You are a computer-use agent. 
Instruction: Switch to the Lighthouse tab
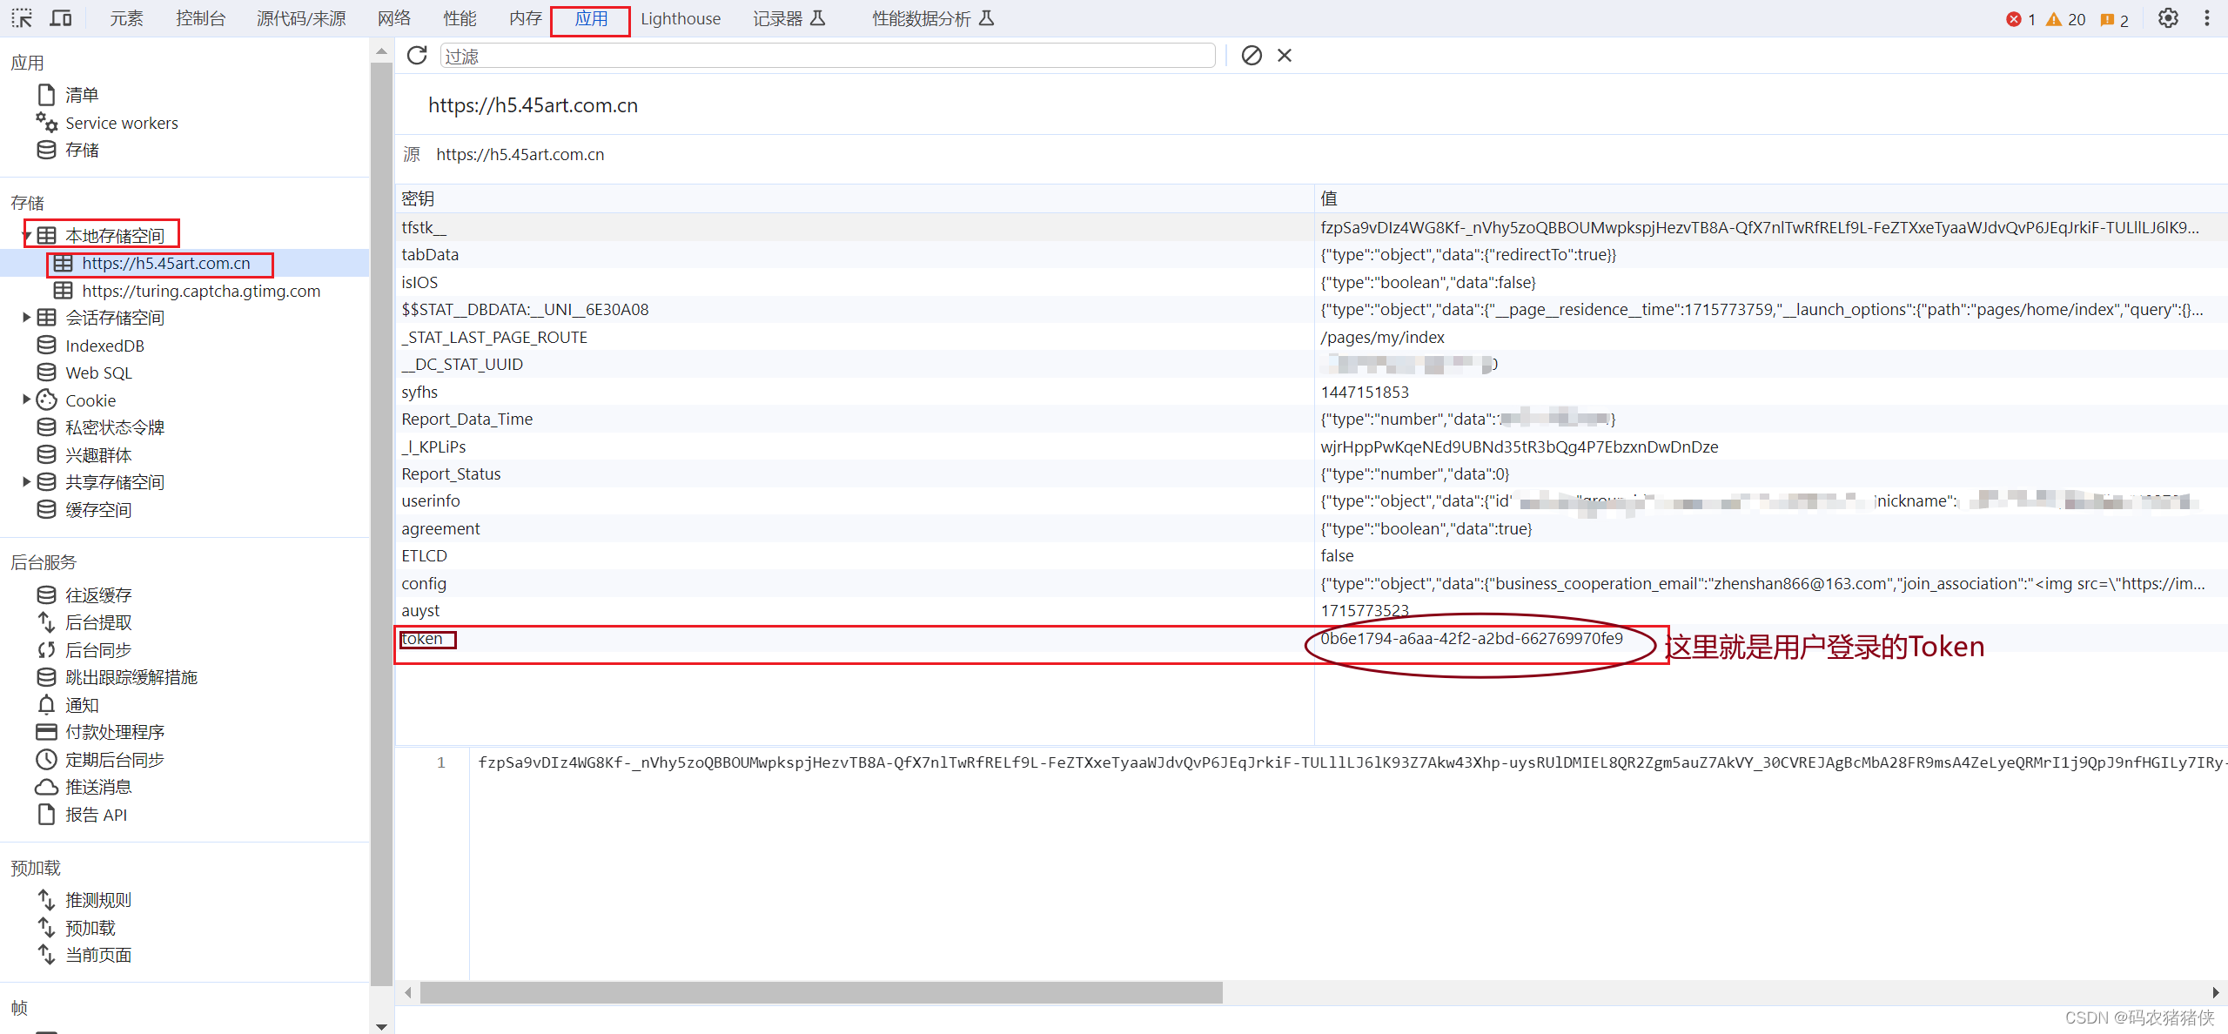tap(680, 18)
